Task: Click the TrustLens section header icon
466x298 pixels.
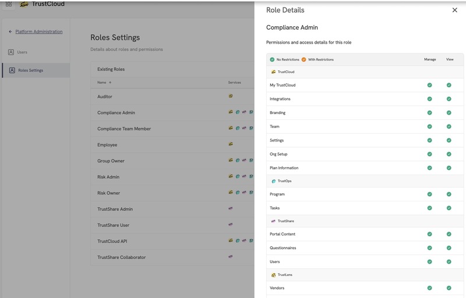Action: 273,275
